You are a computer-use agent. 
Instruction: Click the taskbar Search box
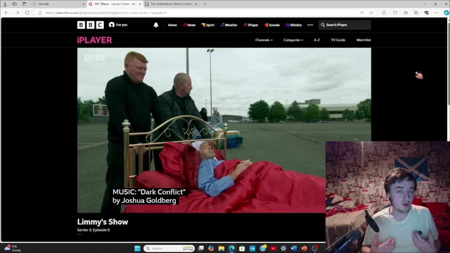[169, 248]
